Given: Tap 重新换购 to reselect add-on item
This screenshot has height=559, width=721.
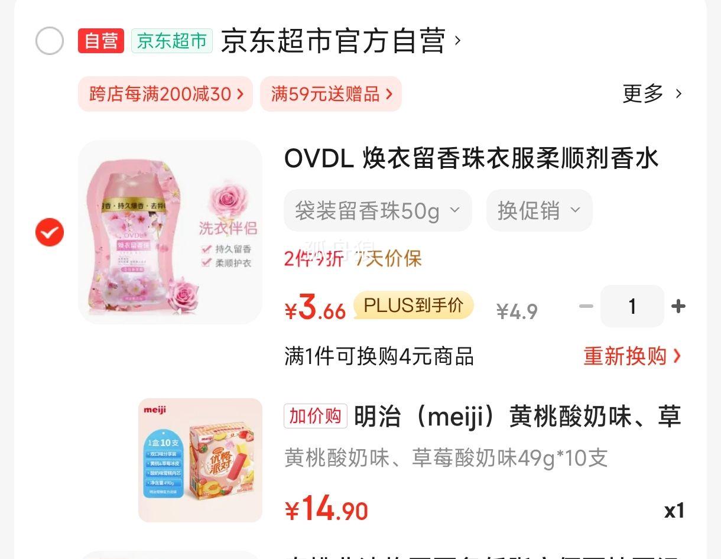Looking at the screenshot, I should point(632,356).
